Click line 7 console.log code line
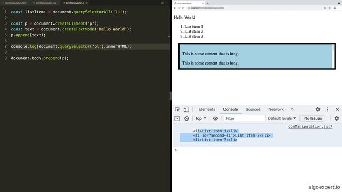Viewport: 342px width, 192px height. [71, 46]
